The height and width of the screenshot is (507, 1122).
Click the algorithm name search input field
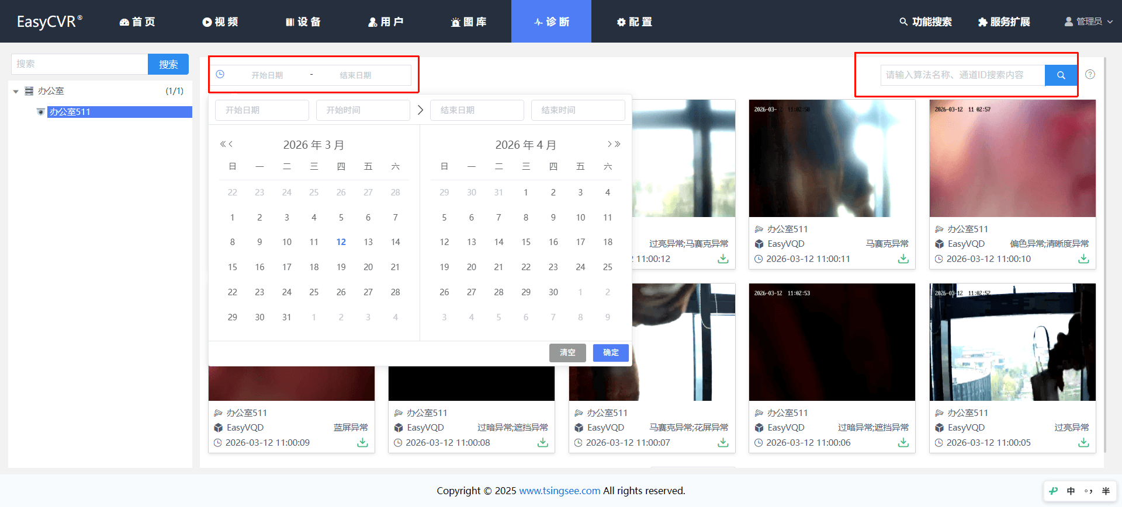962,75
